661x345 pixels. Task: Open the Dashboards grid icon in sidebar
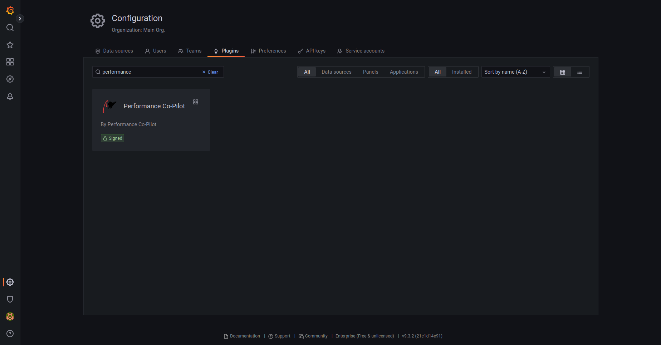tap(10, 62)
